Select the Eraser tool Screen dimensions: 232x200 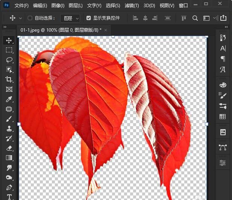tap(9, 148)
